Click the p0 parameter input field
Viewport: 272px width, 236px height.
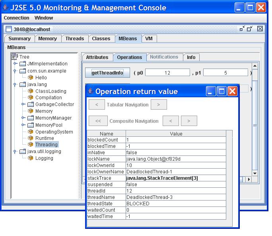point(167,73)
